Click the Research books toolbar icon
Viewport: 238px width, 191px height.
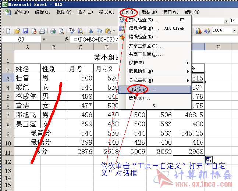tap(81, 31)
